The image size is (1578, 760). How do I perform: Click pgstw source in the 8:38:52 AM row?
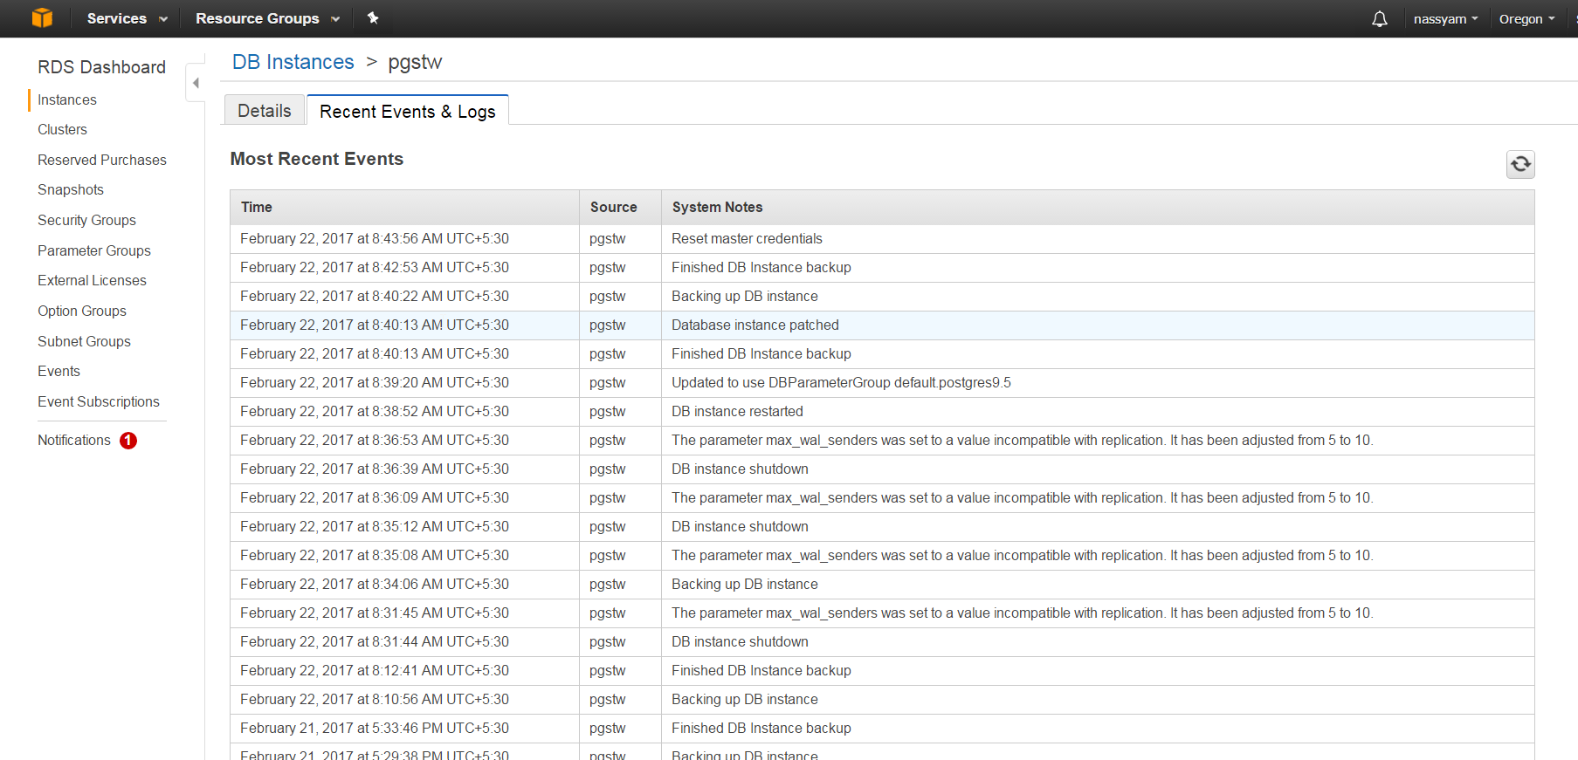607,411
